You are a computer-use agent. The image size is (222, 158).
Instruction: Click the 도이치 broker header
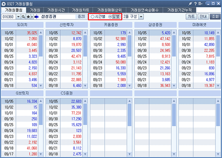(x=22, y=25)
